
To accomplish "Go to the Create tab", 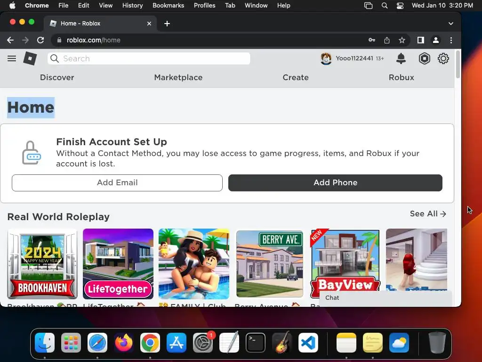I will [x=296, y=77].
